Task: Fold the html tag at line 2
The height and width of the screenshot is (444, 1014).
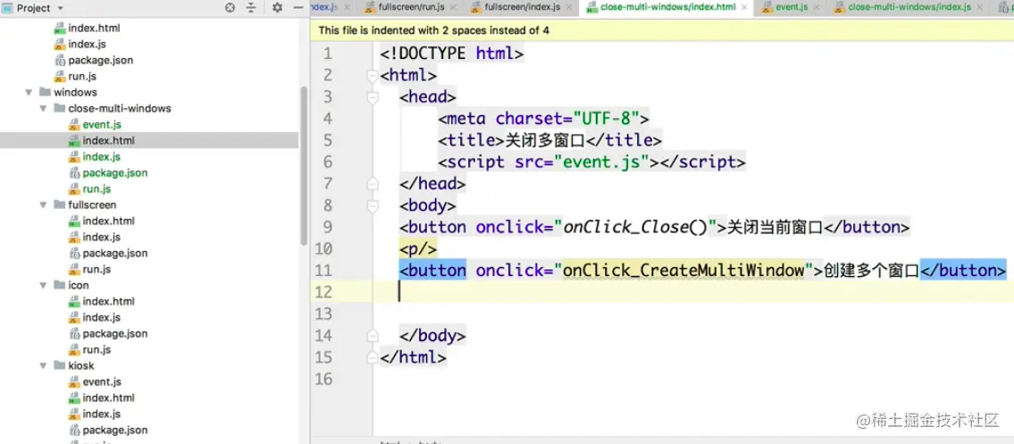Action: [x=372, y=76]
